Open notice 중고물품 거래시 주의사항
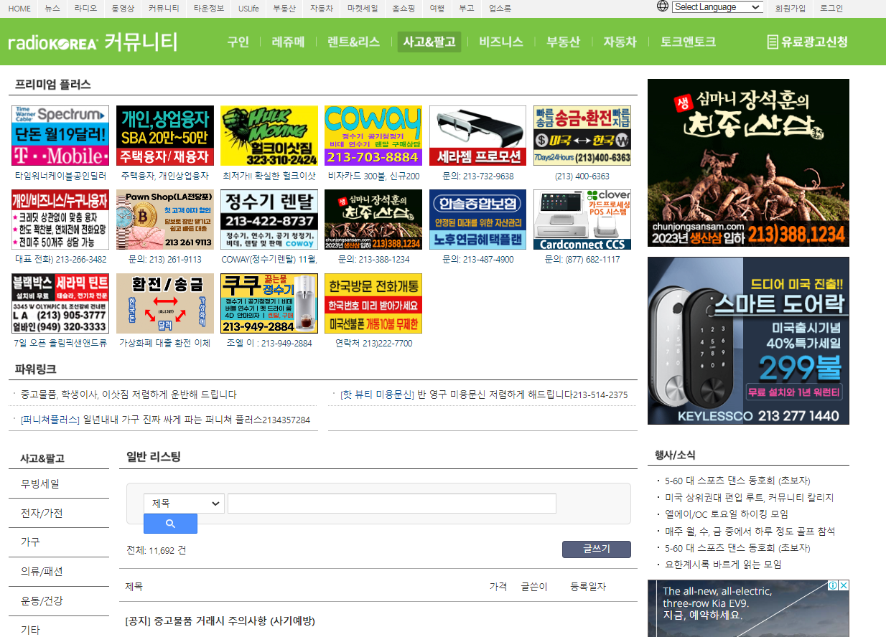Image resolution: width=886 pixels, height=637 pixels. tap(220, 621)
